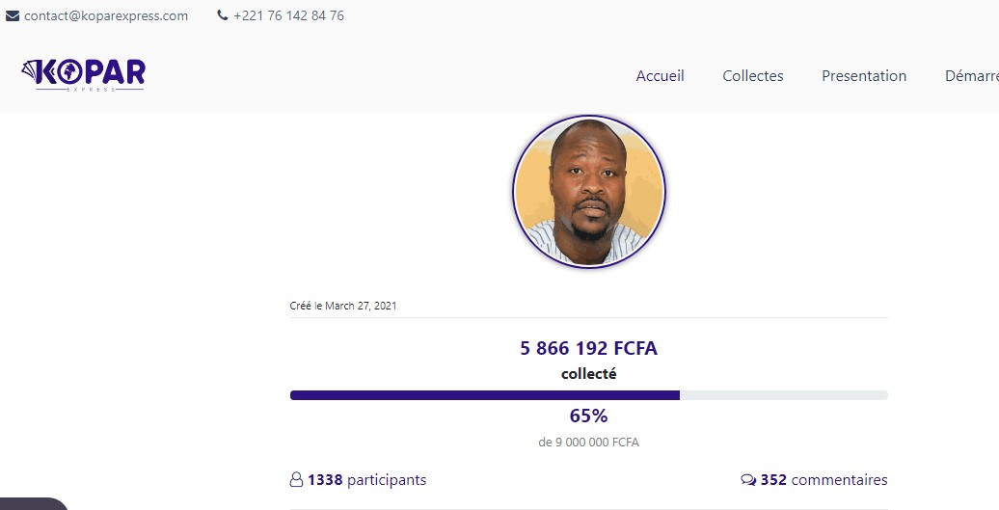Click the phone handset icon
Image resolution: width=999 pixels, height=510 pixels.
[223, 16]
